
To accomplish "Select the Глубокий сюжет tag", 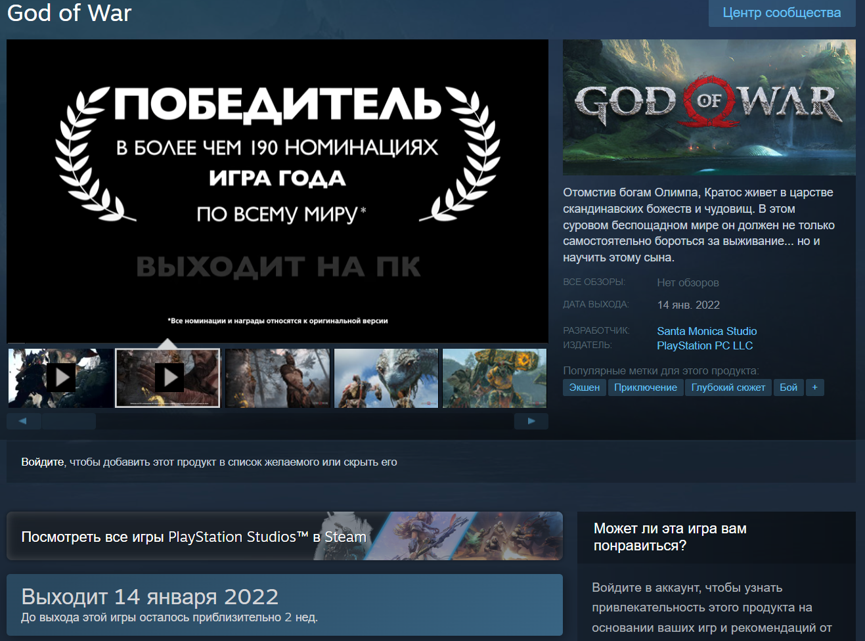I will click(x=728, y=387).
